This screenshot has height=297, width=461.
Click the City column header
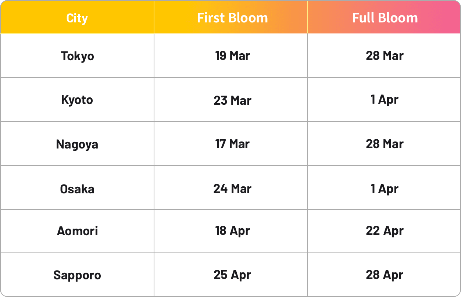(x=77, y=18)
